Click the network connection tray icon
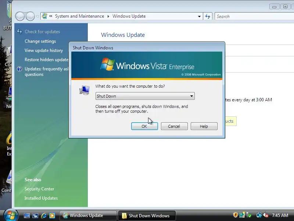Screen dimensions: 294x221 (x=259, y=215)
